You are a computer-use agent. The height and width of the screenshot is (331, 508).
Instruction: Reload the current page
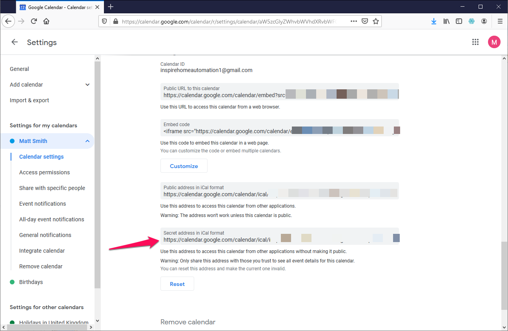[x=34, y=21]
